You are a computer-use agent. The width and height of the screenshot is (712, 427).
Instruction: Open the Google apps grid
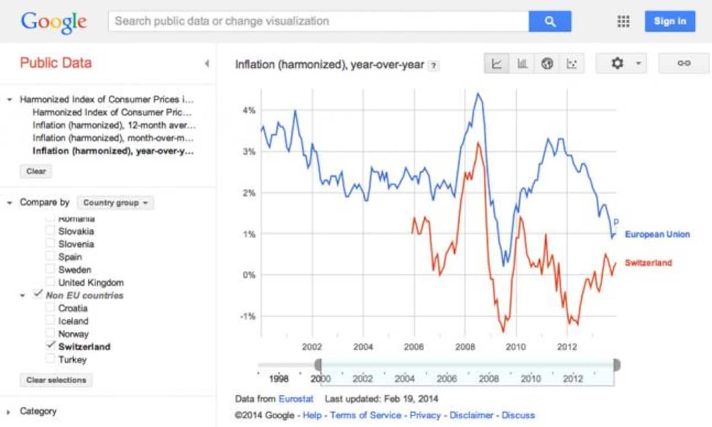click(x=623, y=21)
